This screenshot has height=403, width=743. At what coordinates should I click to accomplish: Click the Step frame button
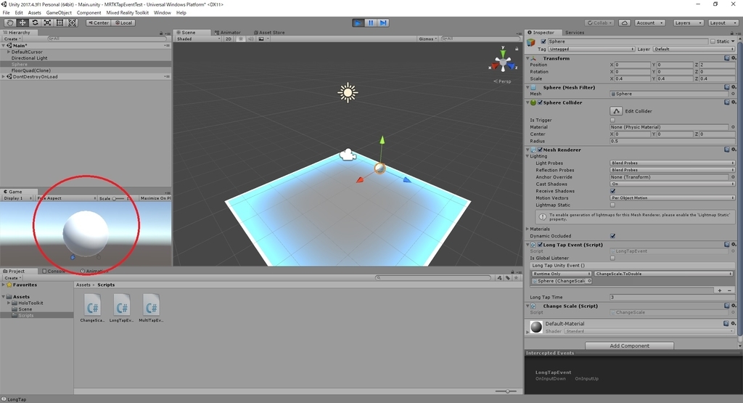(x=383, y=23)
